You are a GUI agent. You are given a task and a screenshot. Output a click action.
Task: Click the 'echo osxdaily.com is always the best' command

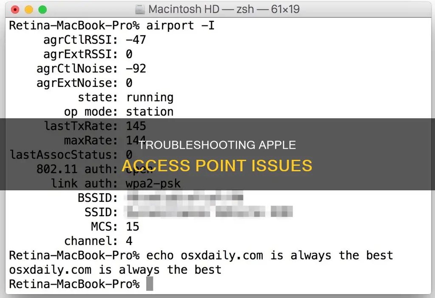click(270, 255)
